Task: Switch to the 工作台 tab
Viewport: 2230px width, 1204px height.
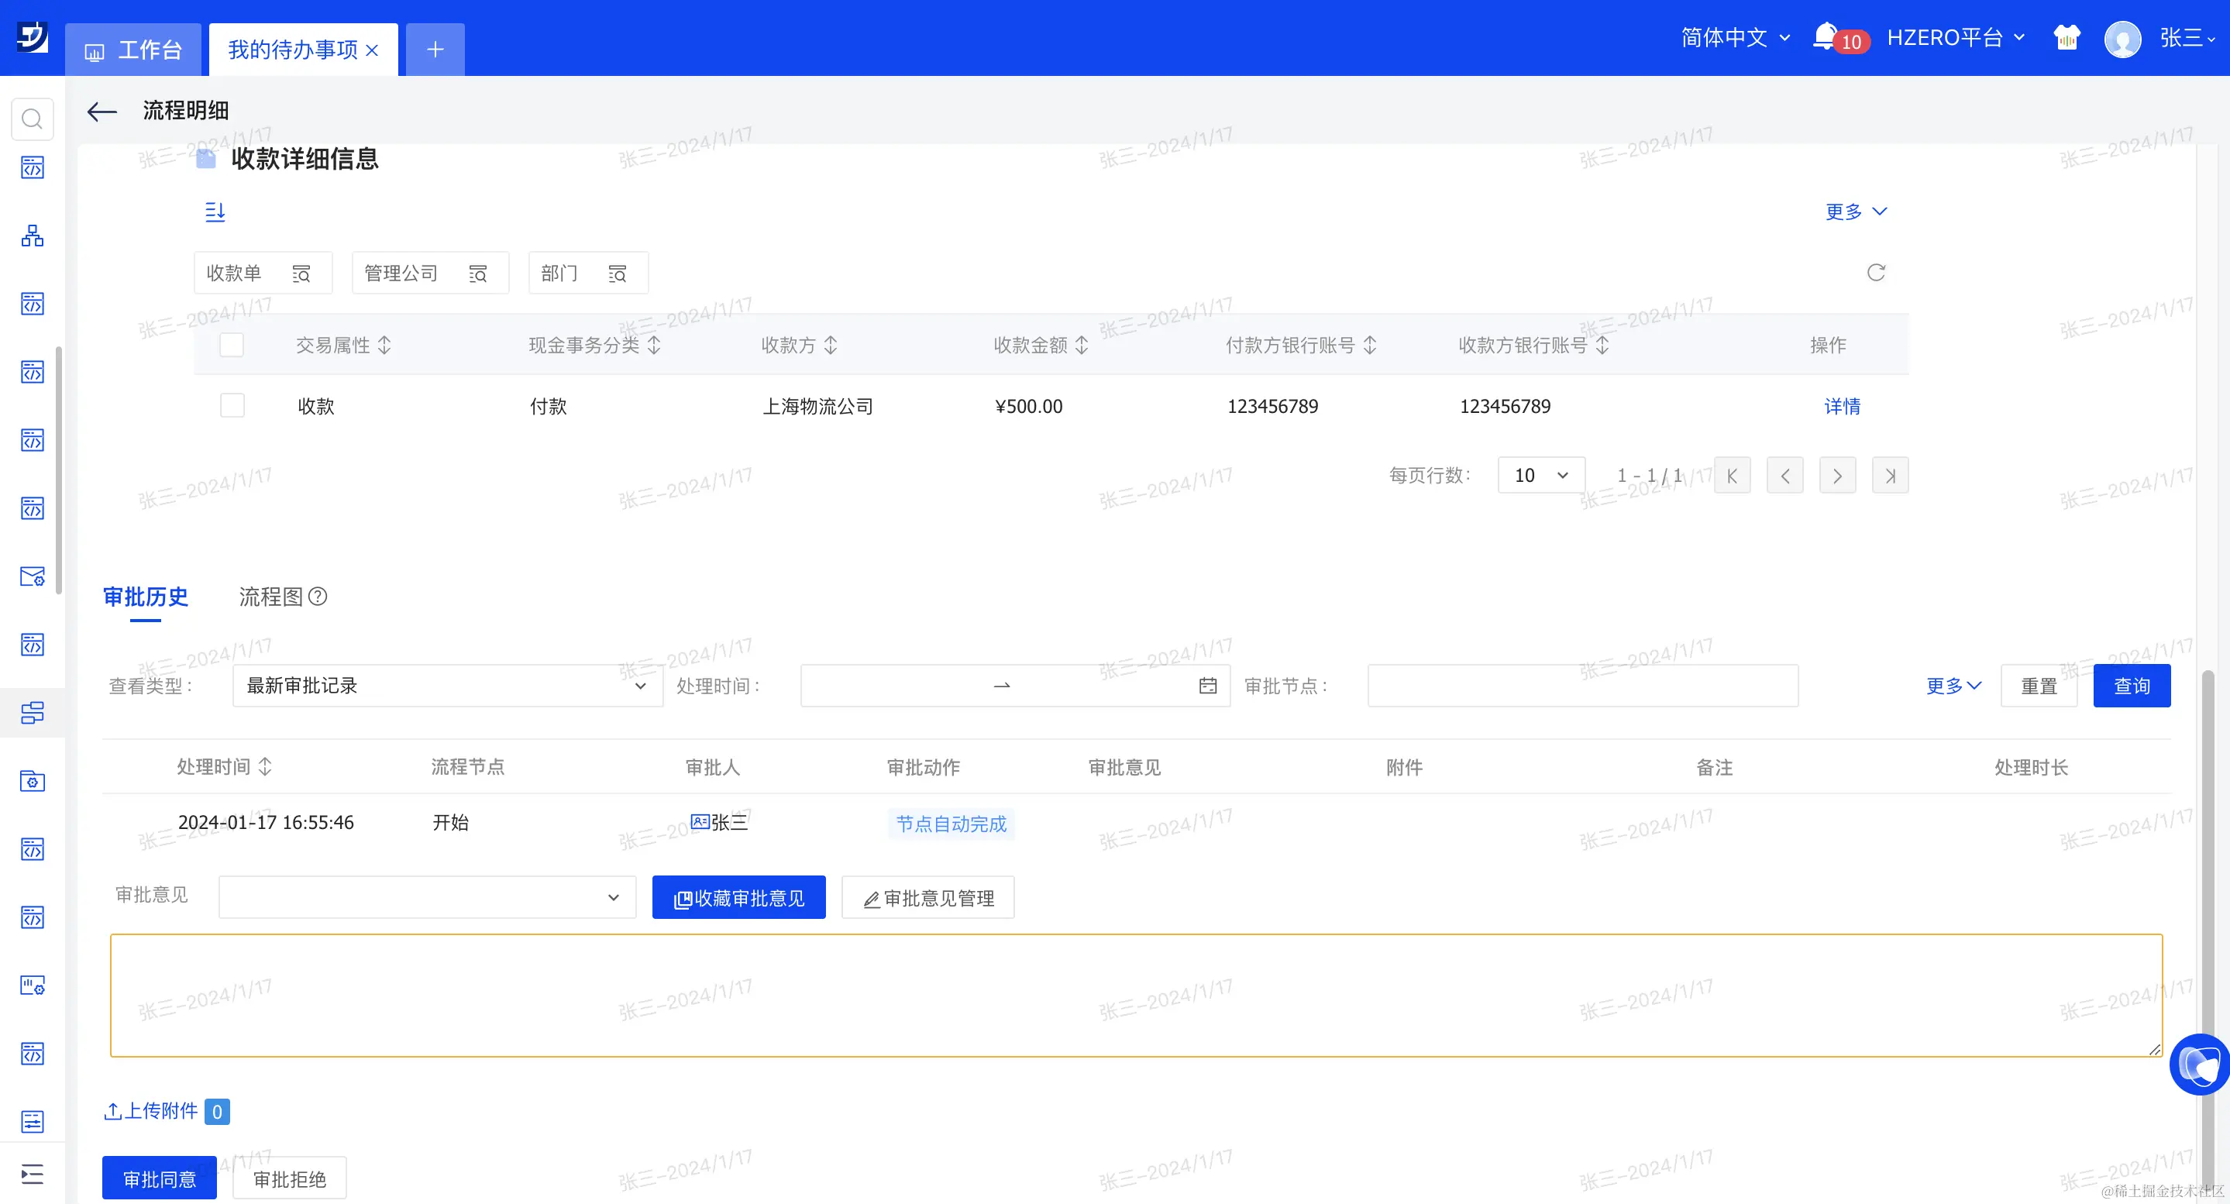Action: (133, 50)
